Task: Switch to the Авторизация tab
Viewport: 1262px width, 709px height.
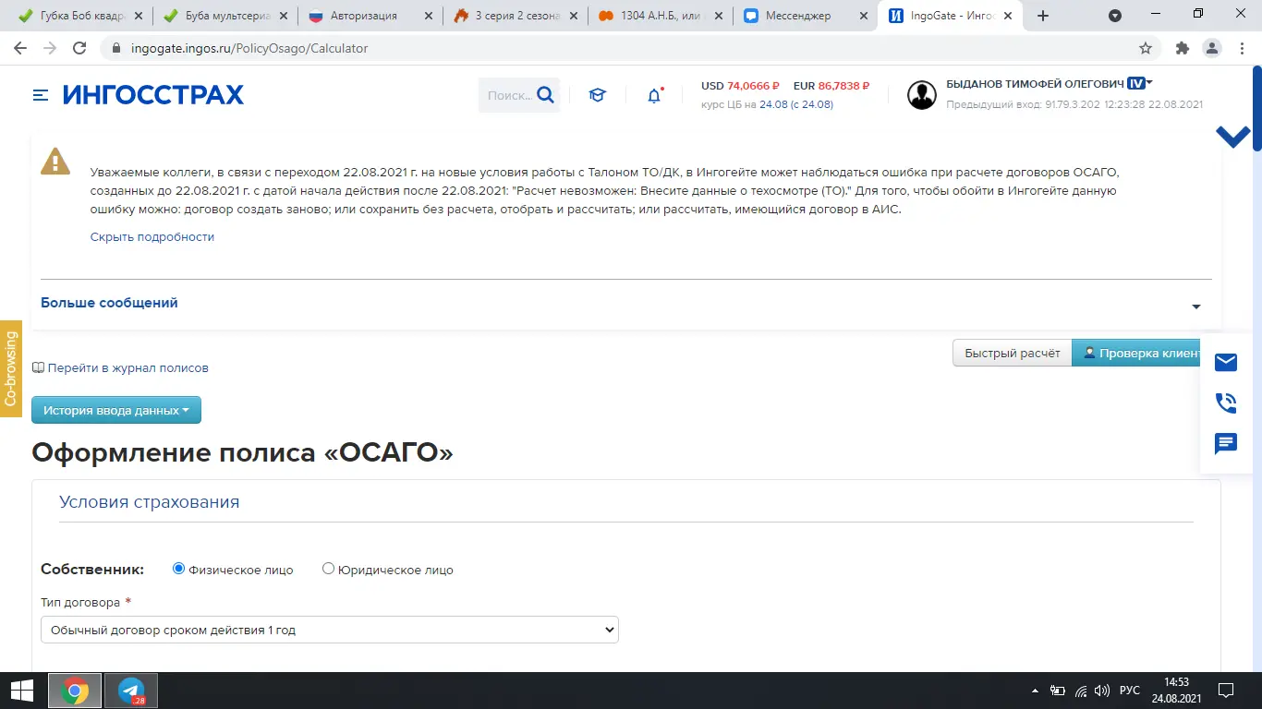Action: [x=368, y=16]
